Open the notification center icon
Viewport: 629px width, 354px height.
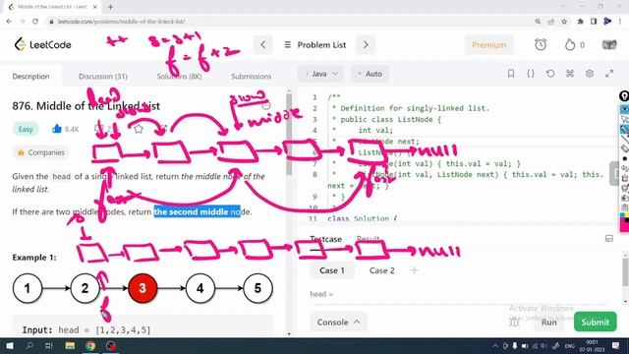coord(616,345)
